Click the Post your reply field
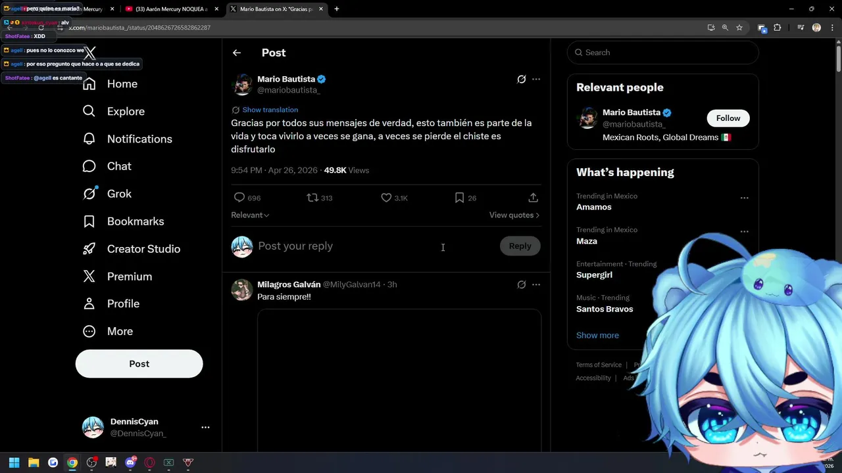Image resolution: width=842 pixels, height=473 pixels. point(375,246)
